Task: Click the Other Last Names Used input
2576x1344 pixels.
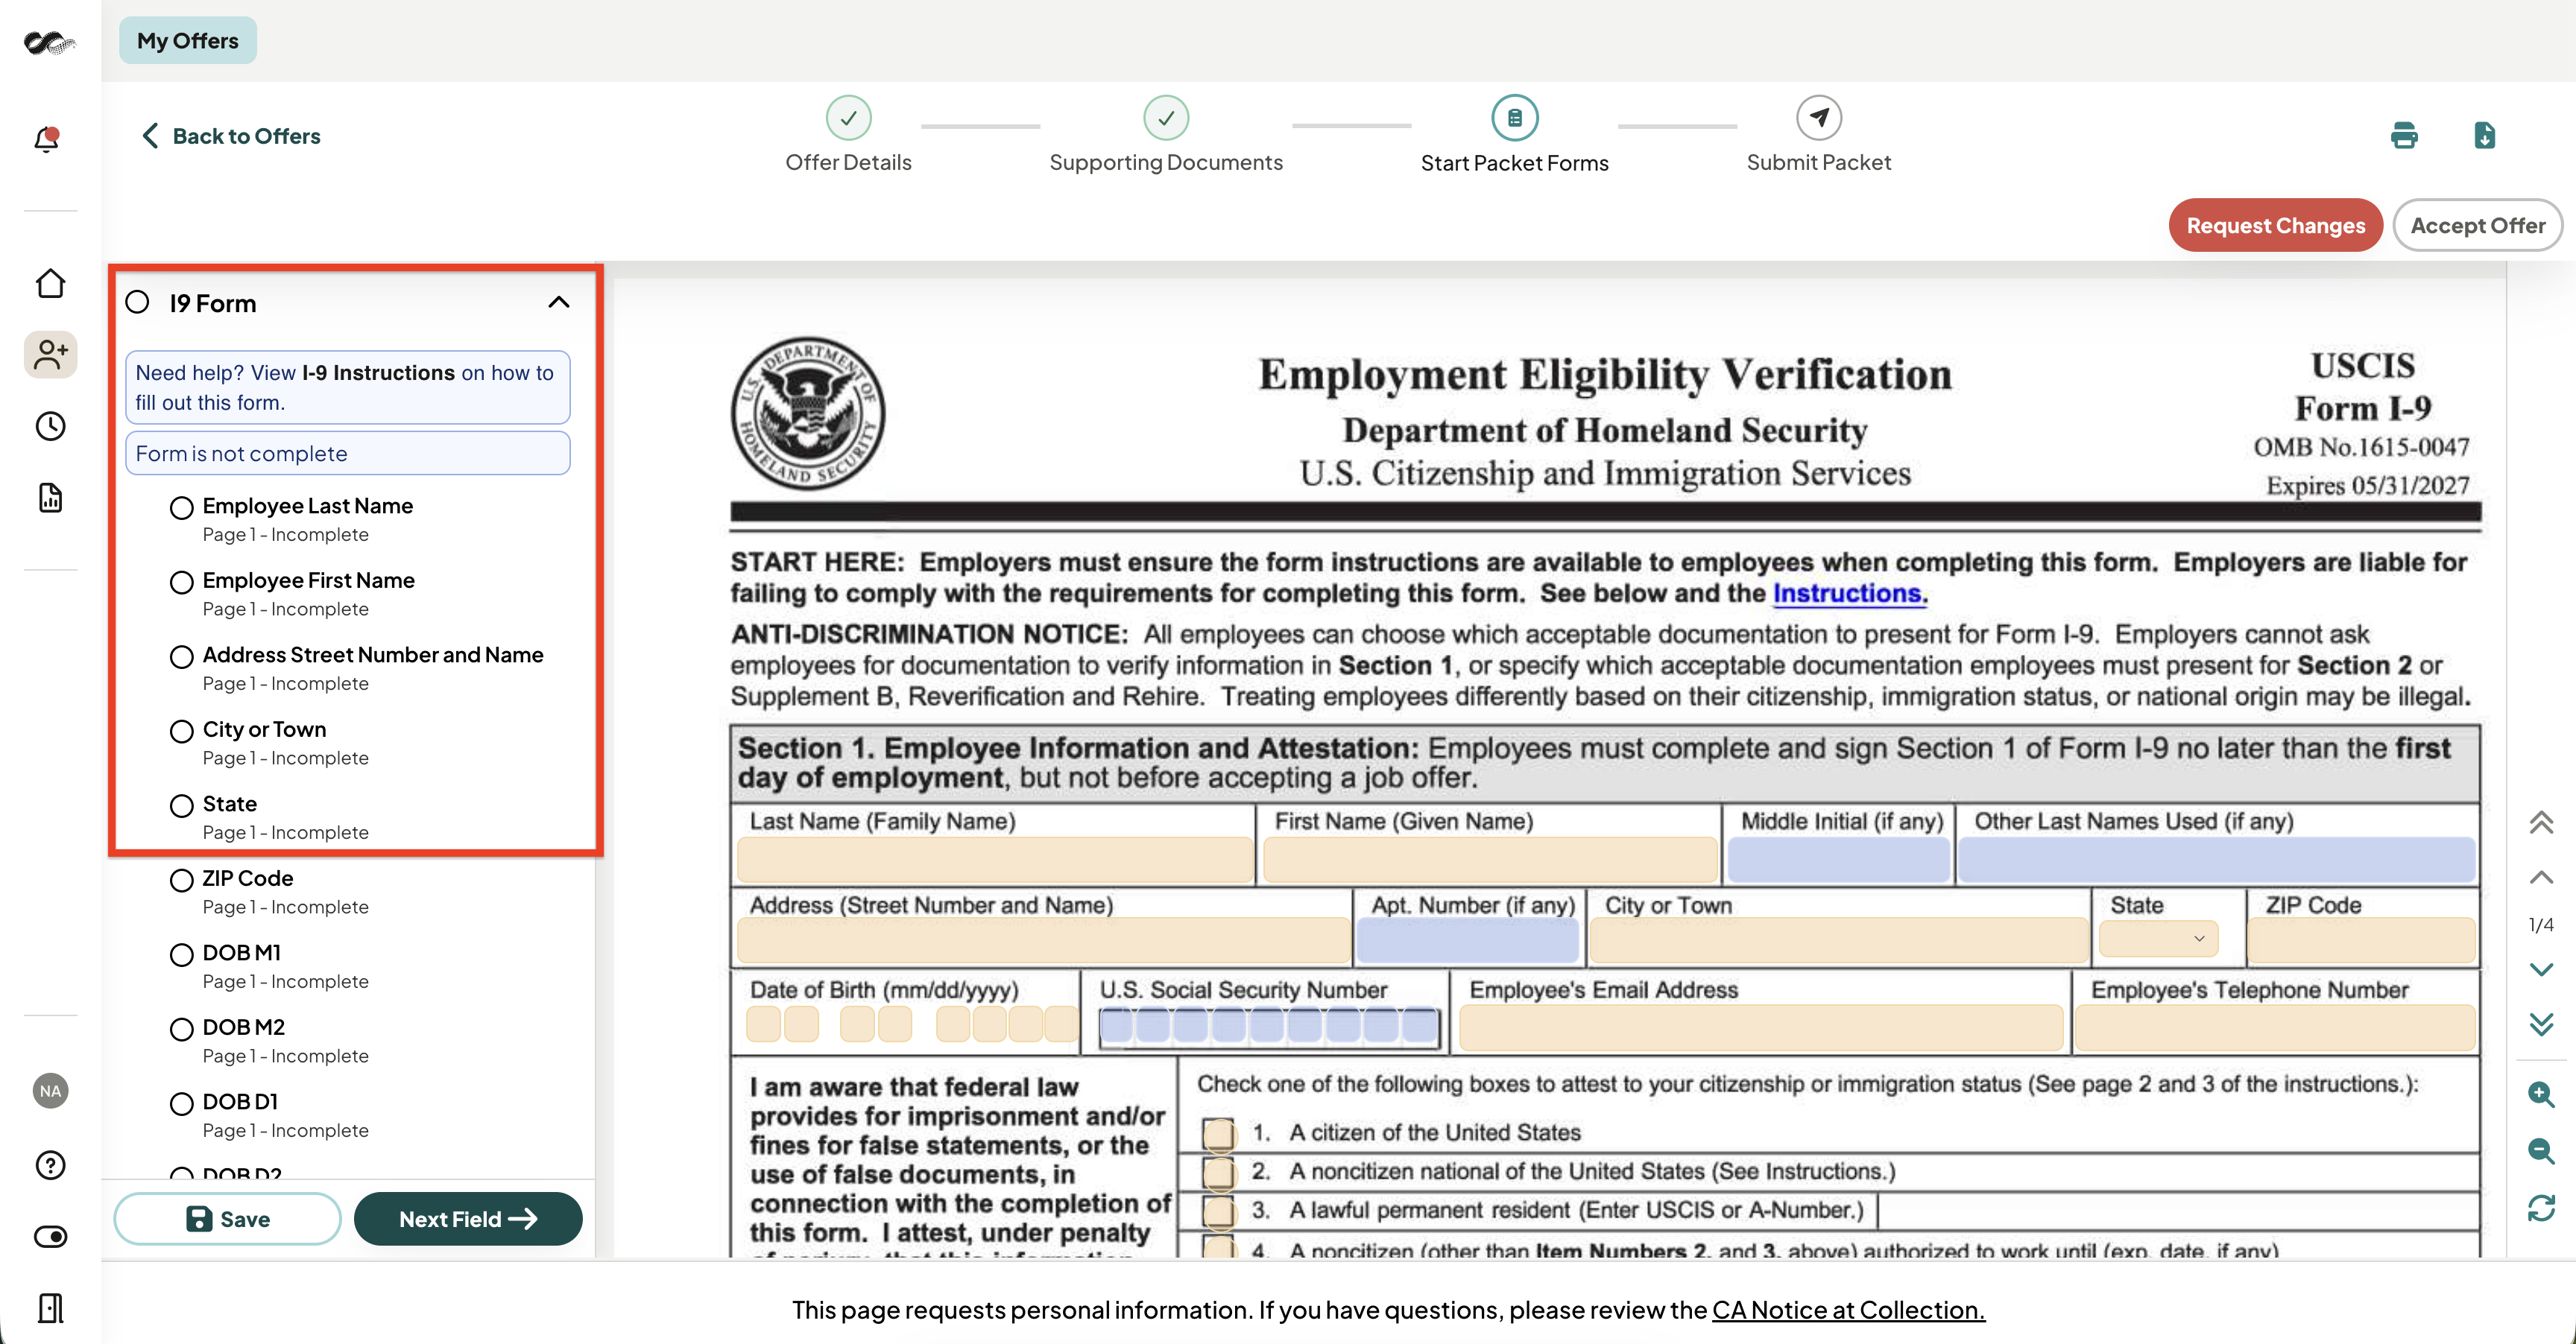Action: coord(2216,860)
